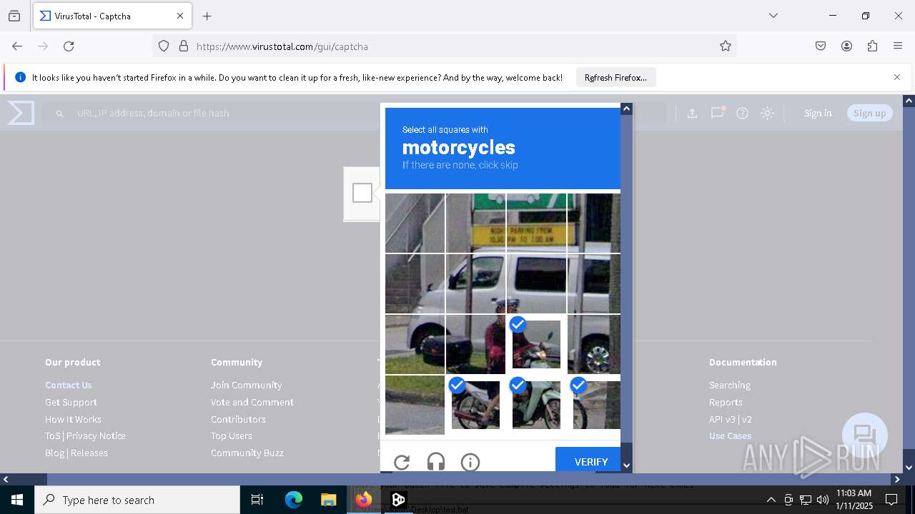The height and width of the screenshot is (514, 915).
Task: Click the taskbar search box
Action: [x=137, y=500]
